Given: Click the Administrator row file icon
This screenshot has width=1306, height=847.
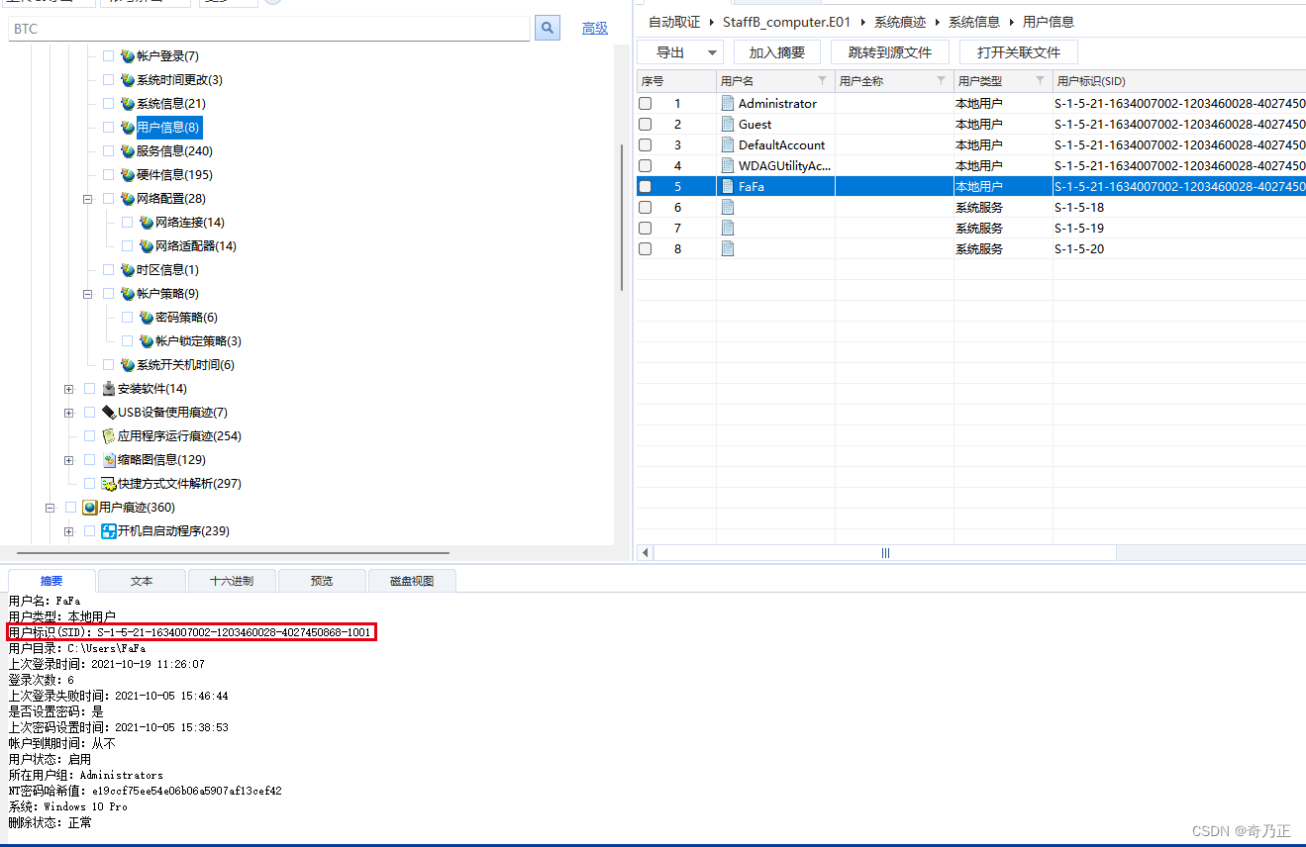Looking at the screenshot, I should point(728,103).
